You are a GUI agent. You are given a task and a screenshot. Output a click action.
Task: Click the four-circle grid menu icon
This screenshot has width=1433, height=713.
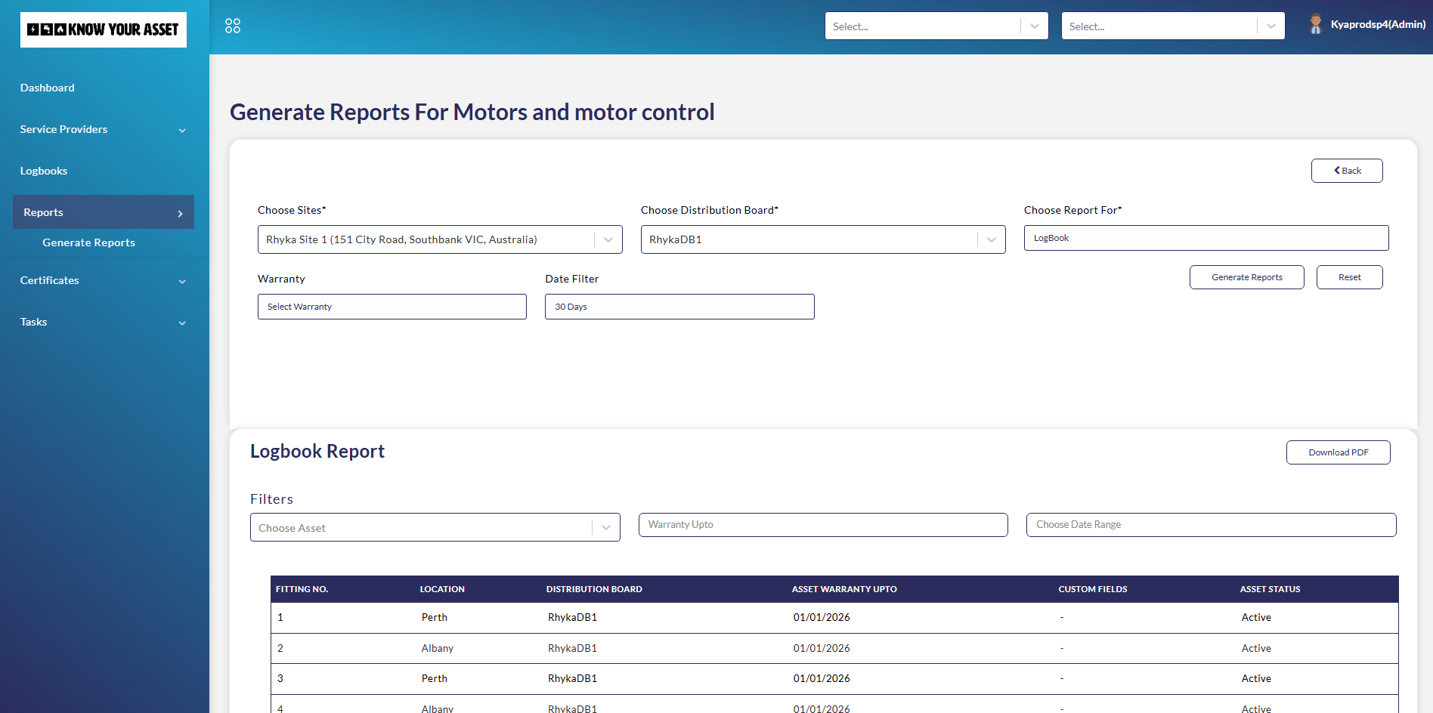233,26
